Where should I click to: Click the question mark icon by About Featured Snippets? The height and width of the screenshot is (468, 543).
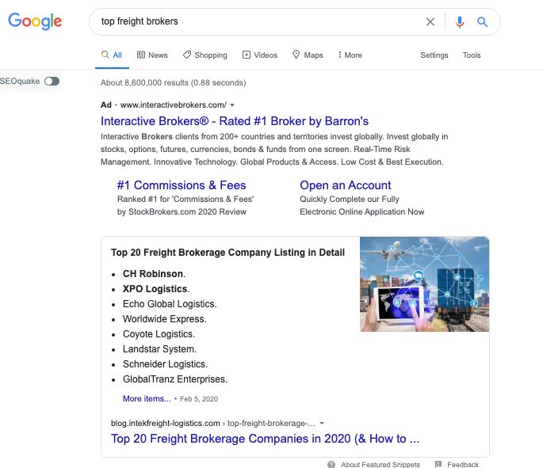point(331,464)
